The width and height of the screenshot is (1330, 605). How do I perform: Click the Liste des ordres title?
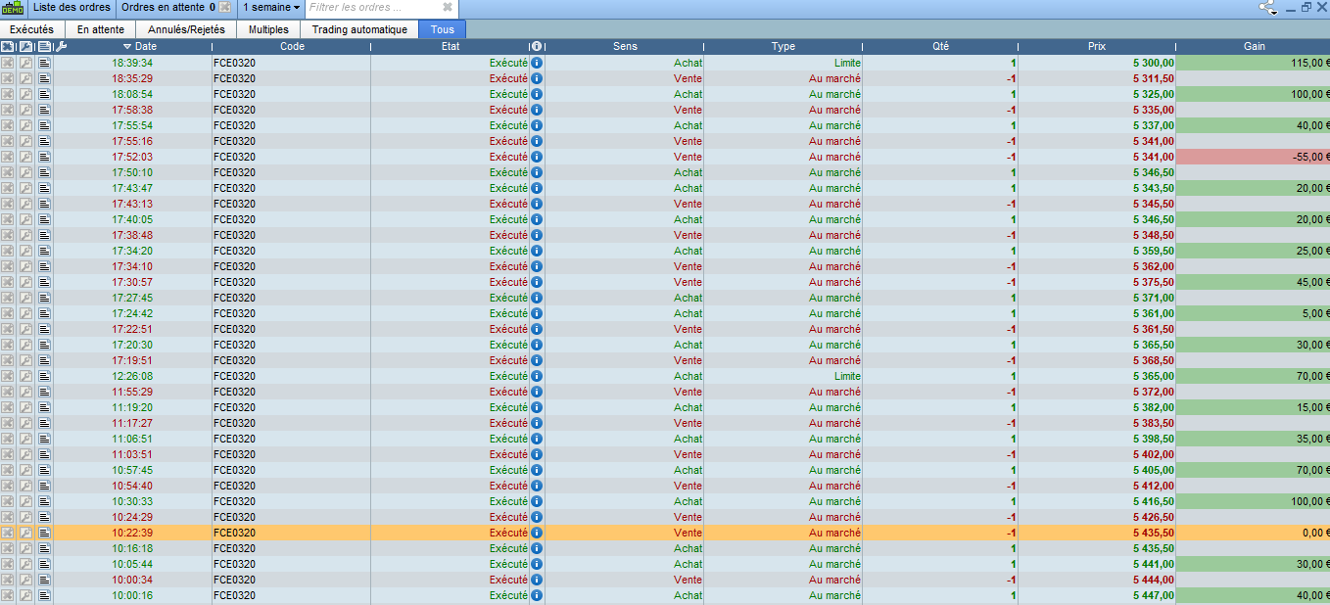click(x=71, y=8)
